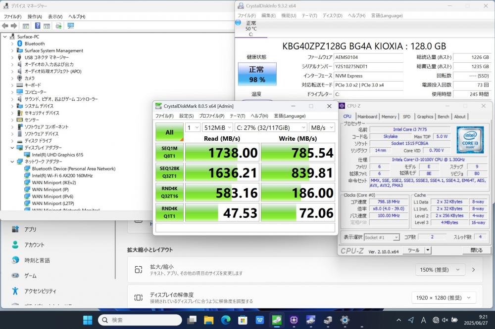Click the Gaming controller icon in Settings

pos(15,276)
